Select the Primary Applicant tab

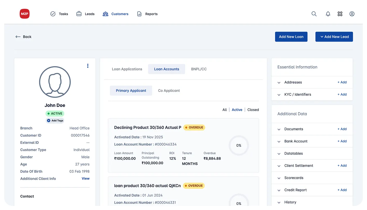pyautogui.click(x=131, y=91)
